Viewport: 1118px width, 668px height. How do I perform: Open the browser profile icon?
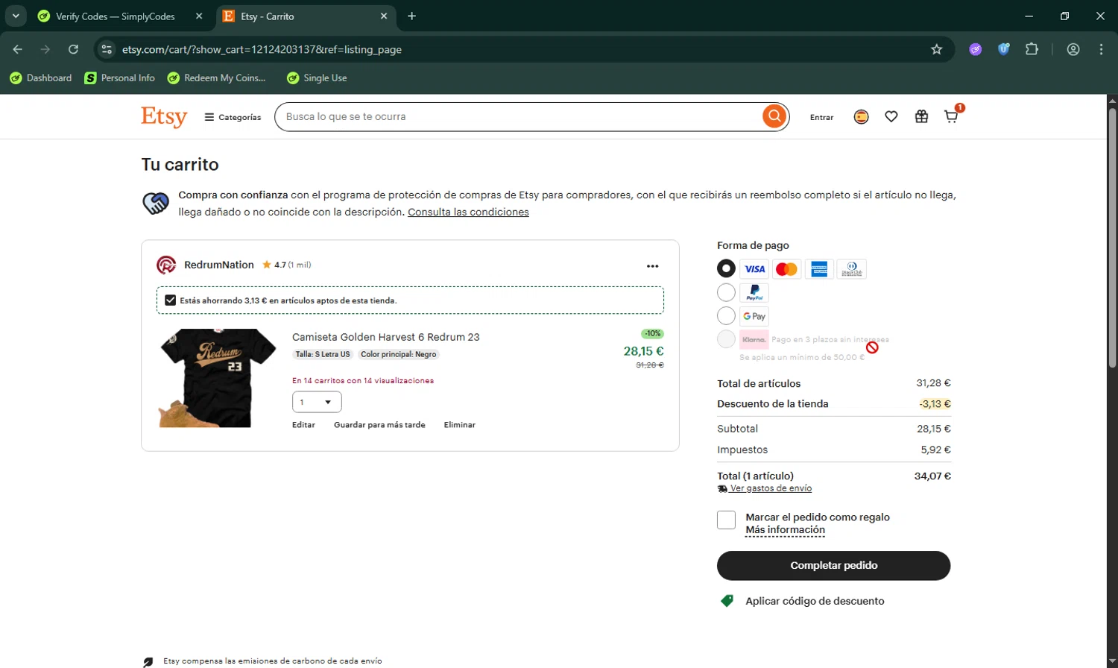coord(1073,49)
